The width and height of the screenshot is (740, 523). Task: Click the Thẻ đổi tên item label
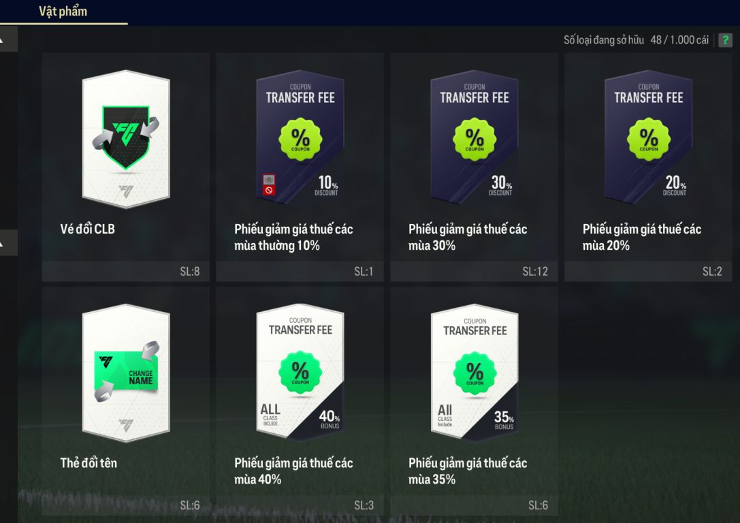coord(89,463)
